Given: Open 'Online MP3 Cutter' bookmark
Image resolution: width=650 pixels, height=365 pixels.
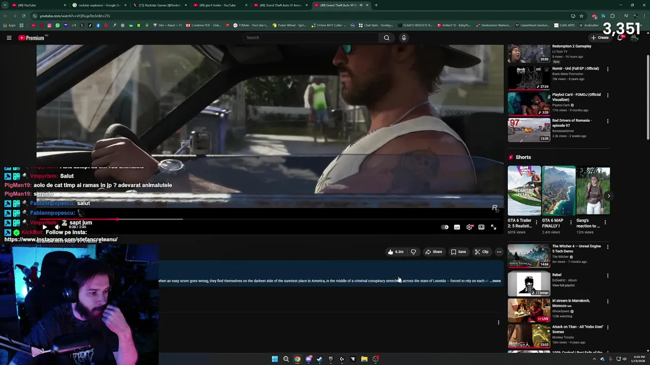Looking at the screenshot, I should pos(329,25).
